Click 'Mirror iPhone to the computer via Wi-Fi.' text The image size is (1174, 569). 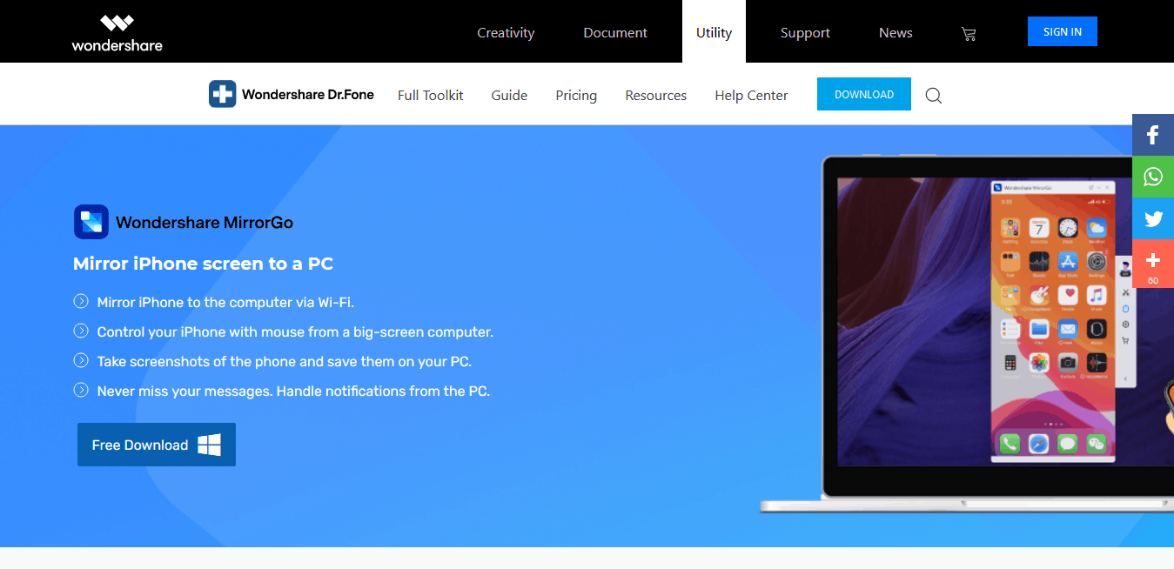click(x=225, y=303)
